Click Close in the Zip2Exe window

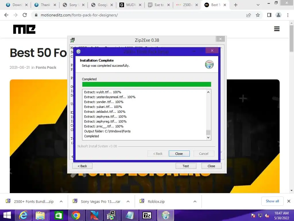tap(211, 166)
